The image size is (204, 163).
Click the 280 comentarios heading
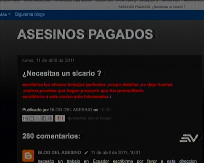51,136
